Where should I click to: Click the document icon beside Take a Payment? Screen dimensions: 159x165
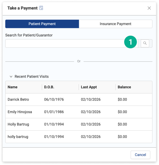41,8
